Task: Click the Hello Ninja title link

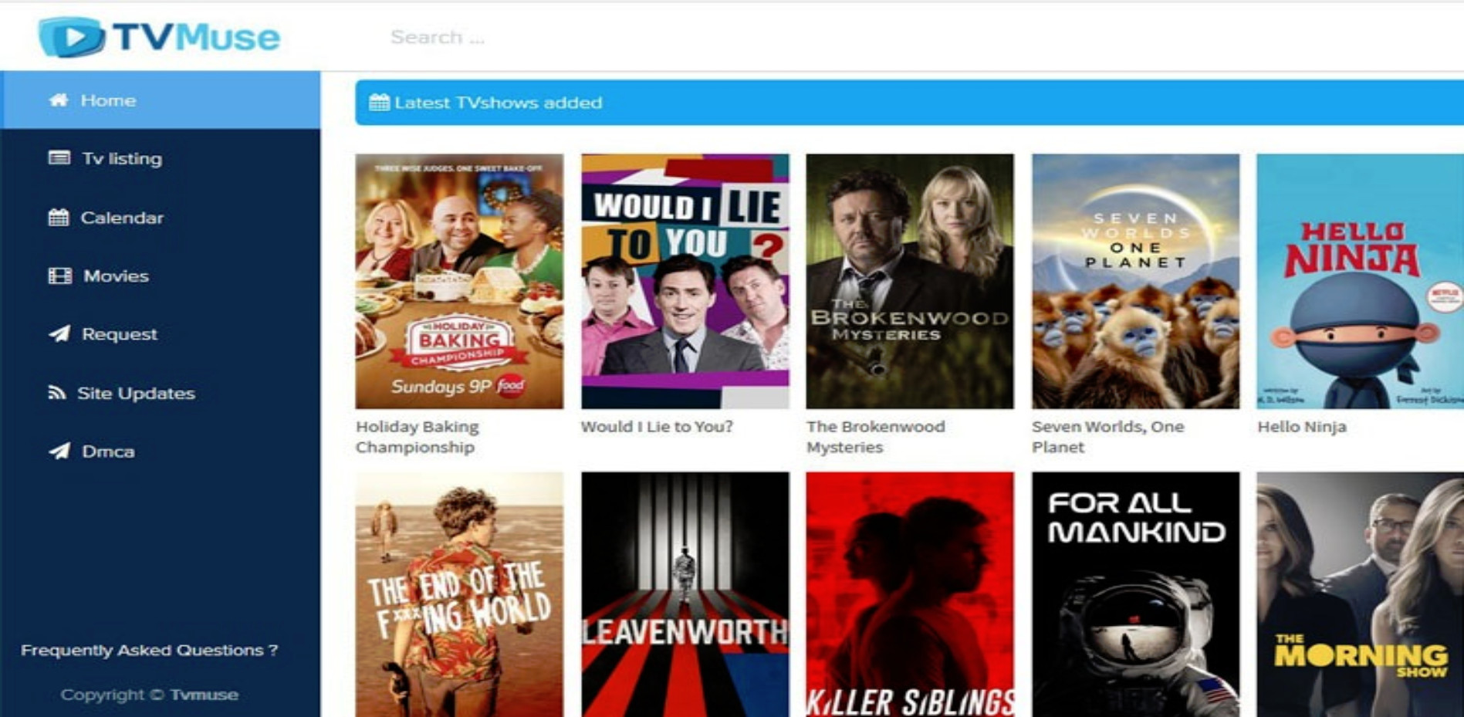Action: tap(1302, 427)
